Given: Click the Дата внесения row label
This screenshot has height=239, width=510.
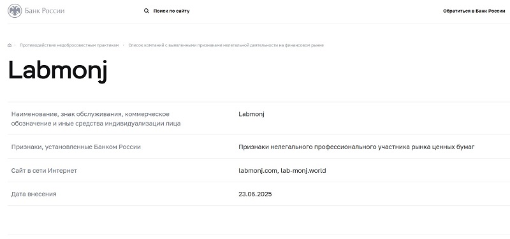Looking at the screenshot, I should [34, 194].
